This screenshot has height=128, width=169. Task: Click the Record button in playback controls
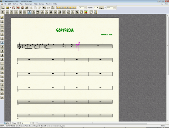click(x=70, y=7)
